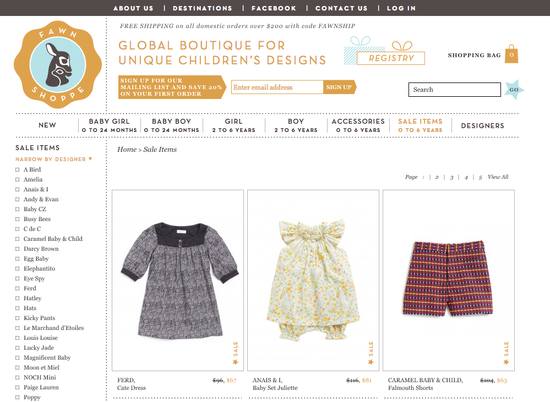550x402 pixels.
Task: Open the gift Registry banner
Action: coord(384,51)
